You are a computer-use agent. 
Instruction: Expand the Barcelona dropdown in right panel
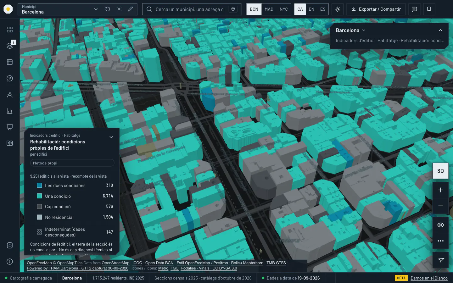point(350,30)
